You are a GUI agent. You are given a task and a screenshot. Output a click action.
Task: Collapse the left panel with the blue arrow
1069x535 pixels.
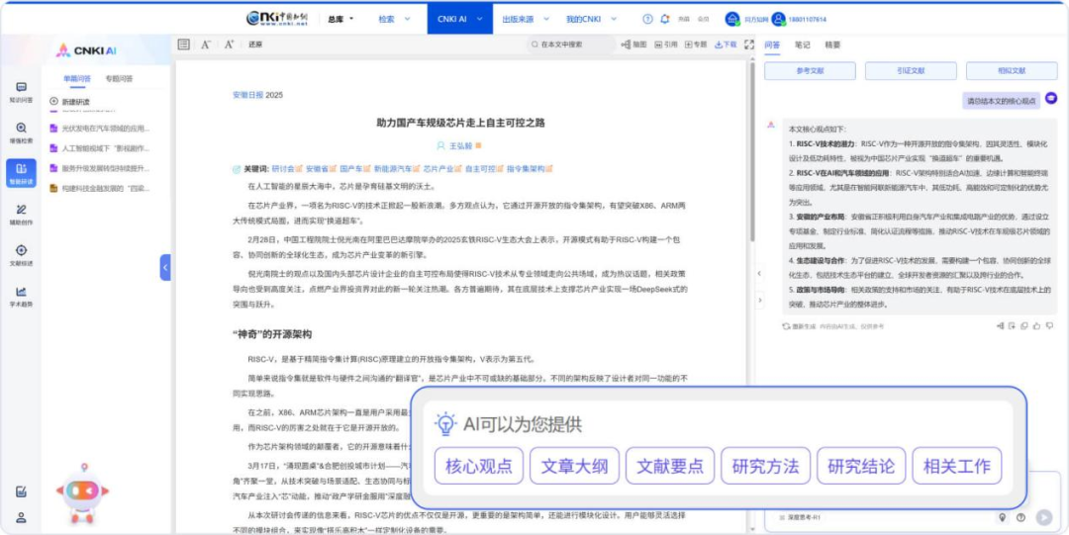click(x=165, y=267)
